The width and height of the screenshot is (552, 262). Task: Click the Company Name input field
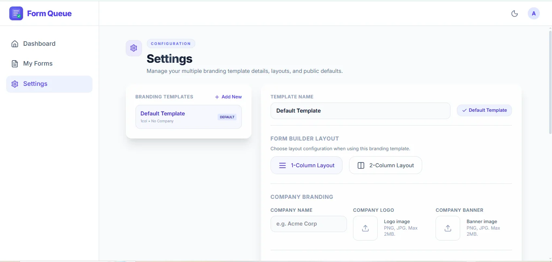[309, 224]
